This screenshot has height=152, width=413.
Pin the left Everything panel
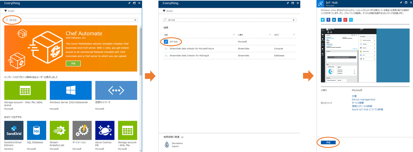pos(130,3)
